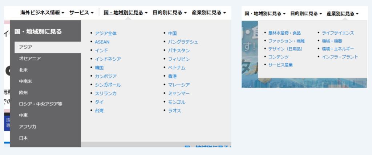Image resolution: width=372 pixels, height=155 pixels.
Task: Select オセアニア in the region sidebar
Action: (30, 59)
